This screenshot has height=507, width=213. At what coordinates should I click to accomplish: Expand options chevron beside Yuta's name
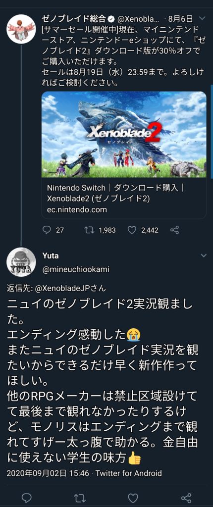pos(203,255)
